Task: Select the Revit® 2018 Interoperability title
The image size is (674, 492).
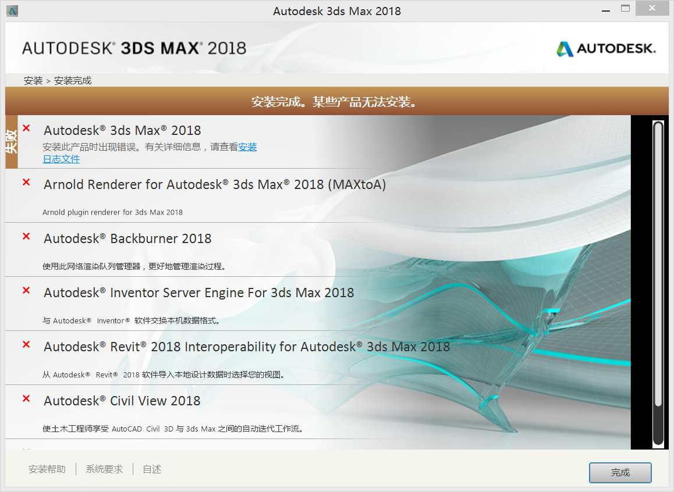Action: point(247,347)
